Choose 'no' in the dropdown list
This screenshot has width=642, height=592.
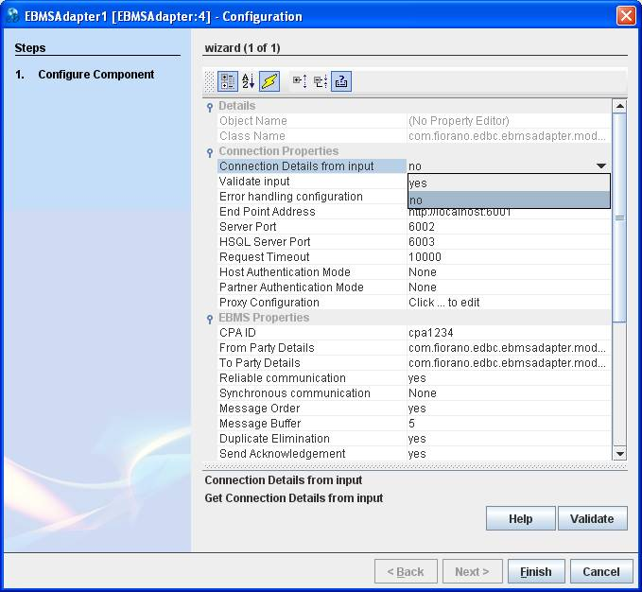[x=509, y=200]
